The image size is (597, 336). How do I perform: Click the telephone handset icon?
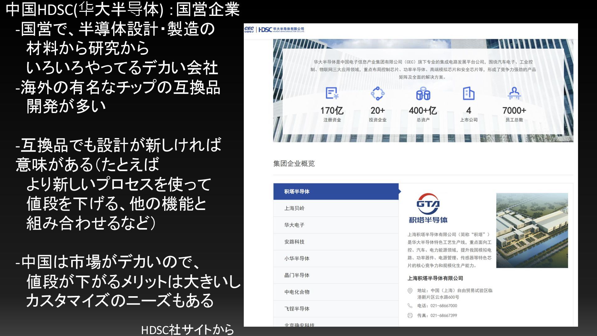pos(410,306)
